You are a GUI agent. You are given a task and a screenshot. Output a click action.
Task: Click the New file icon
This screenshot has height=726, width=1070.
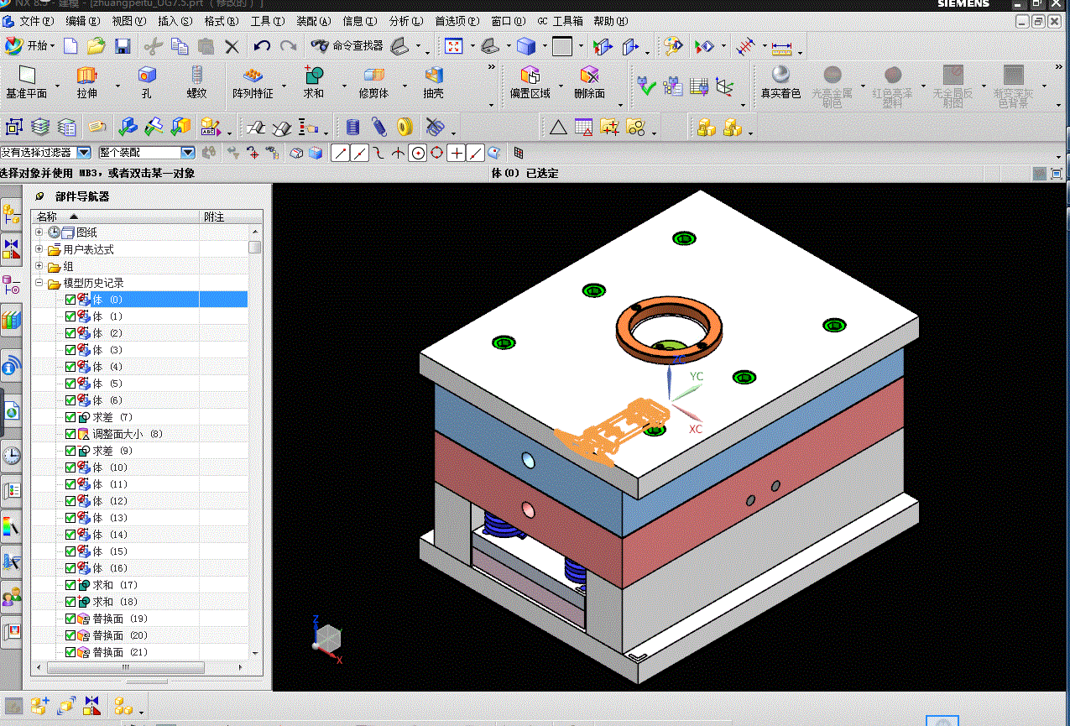tap(71, 46)
